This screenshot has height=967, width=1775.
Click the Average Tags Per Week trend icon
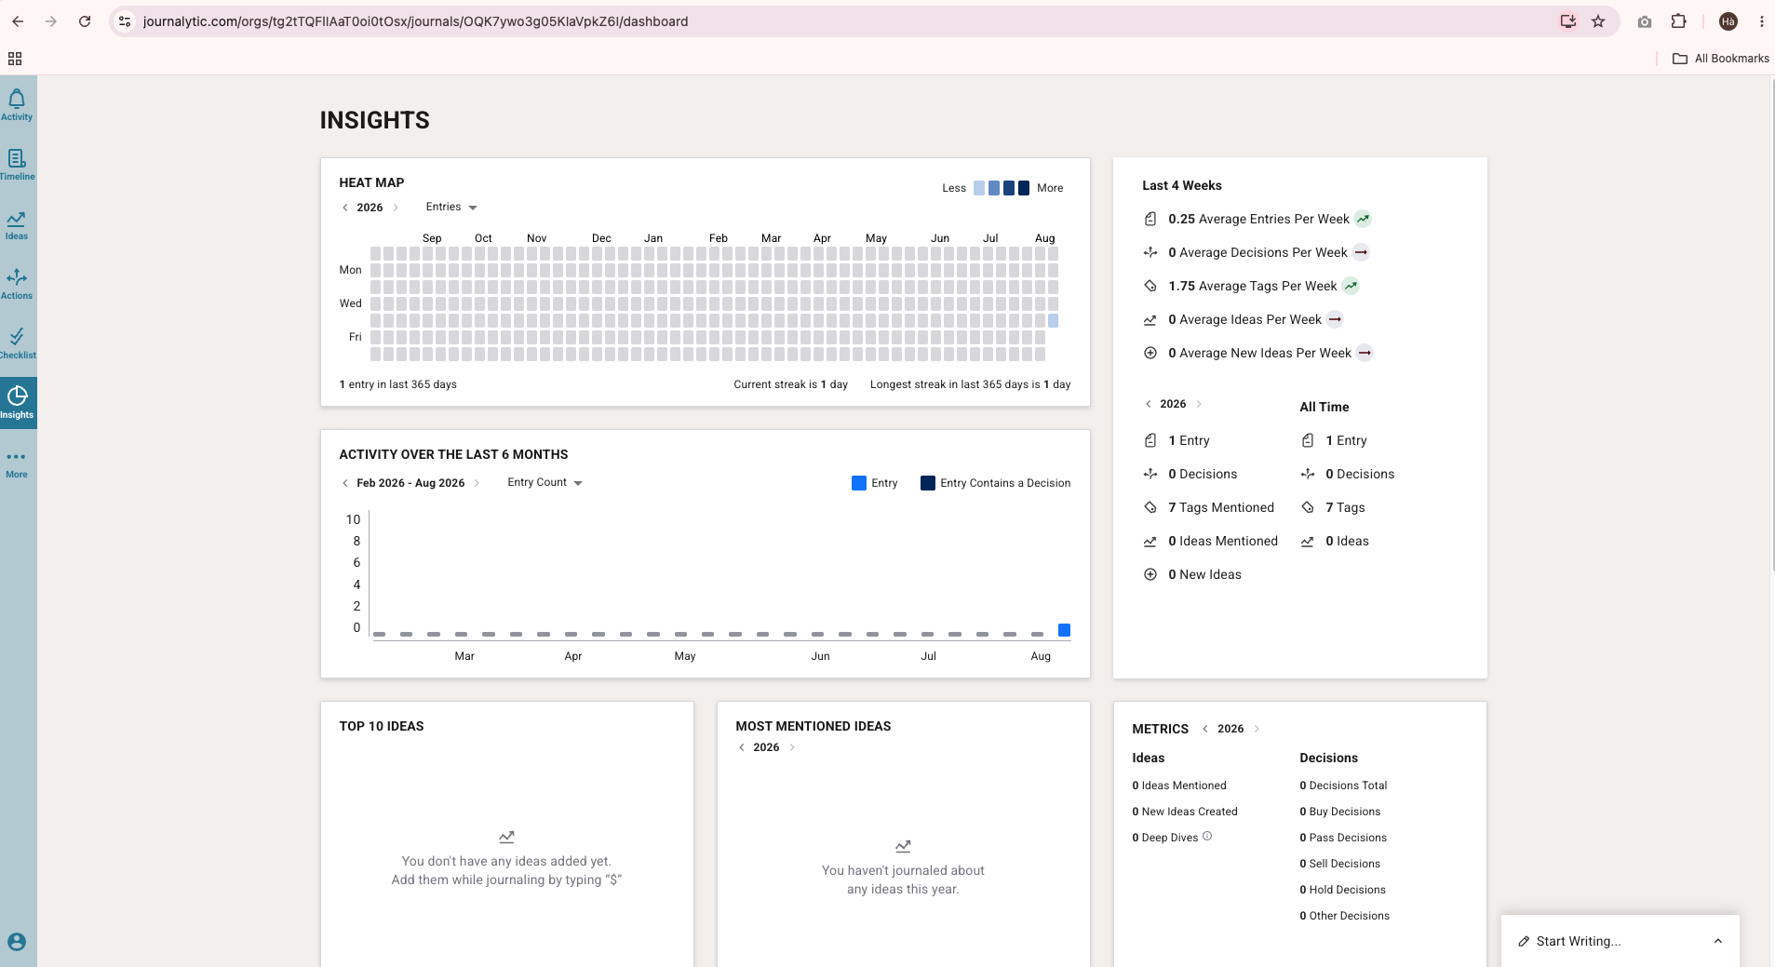coord(1351,286)
